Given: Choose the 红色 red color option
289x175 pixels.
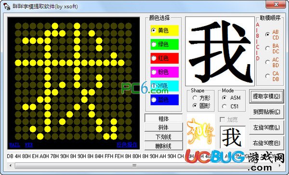Looking at the screenshot, I should [153, 58].
